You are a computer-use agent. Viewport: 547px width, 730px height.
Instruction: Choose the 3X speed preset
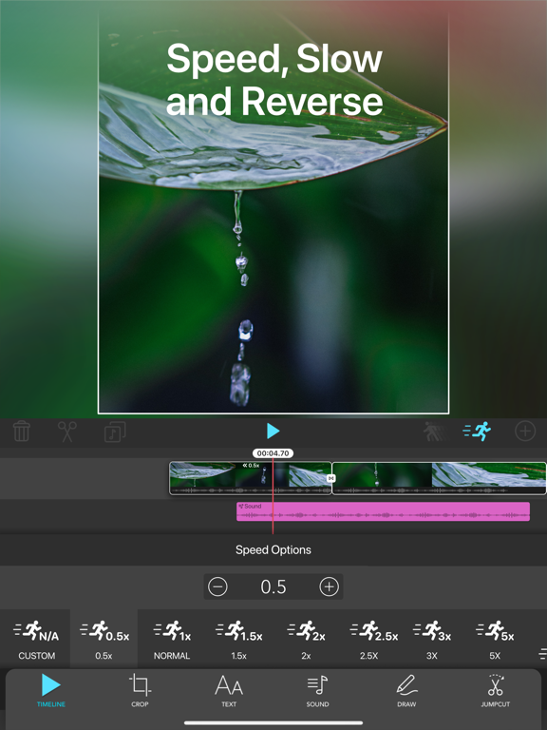(x=432, y=639)
